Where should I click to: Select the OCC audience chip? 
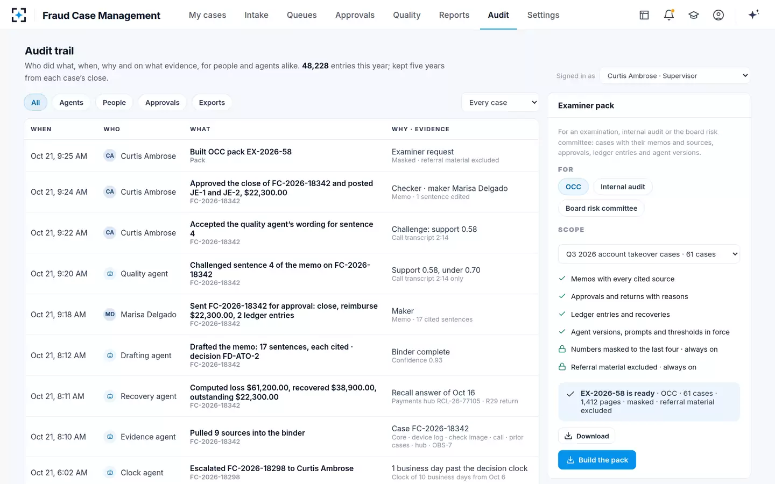(x=573, y=187)
